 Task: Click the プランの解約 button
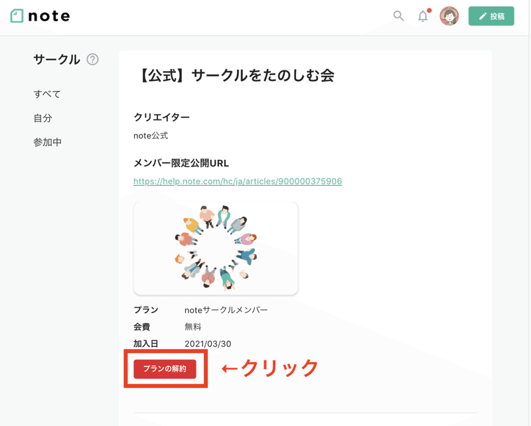point(165,368)
